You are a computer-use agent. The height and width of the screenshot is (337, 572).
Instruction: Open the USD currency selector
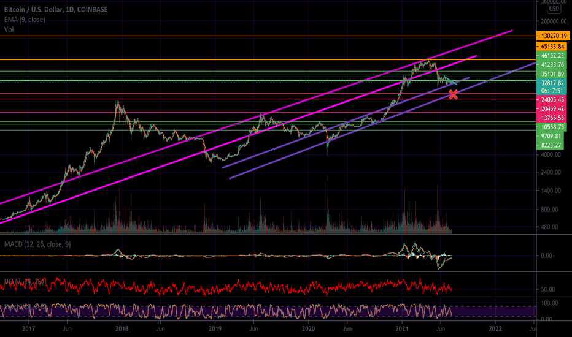554,9
